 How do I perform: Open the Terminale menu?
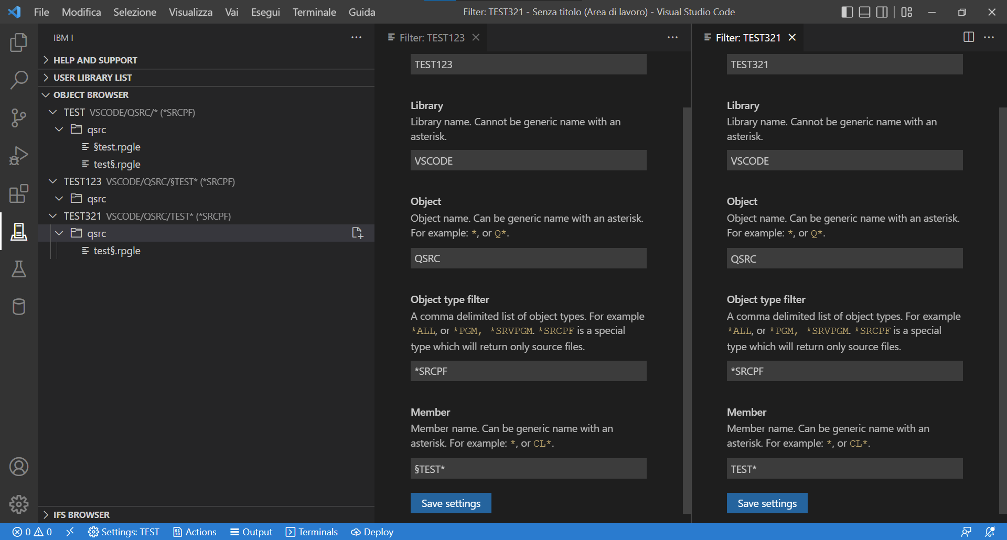tap(314, 12)
